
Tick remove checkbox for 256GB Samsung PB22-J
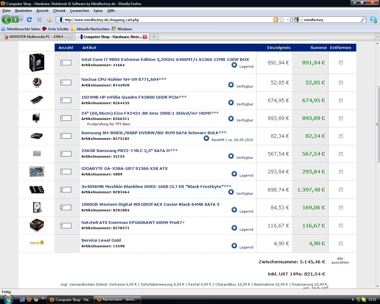(341, 154)
